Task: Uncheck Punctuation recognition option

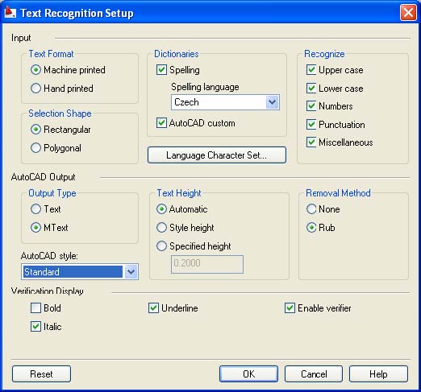Action: click(x=311, y=125)
